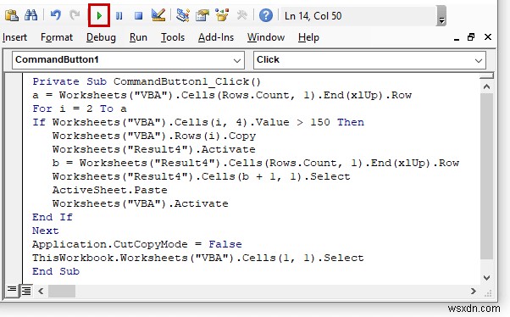The width and height of the screenshot is (510, 317).
Task: Run the macro with the green play icon
Action: tap(99, 15)
